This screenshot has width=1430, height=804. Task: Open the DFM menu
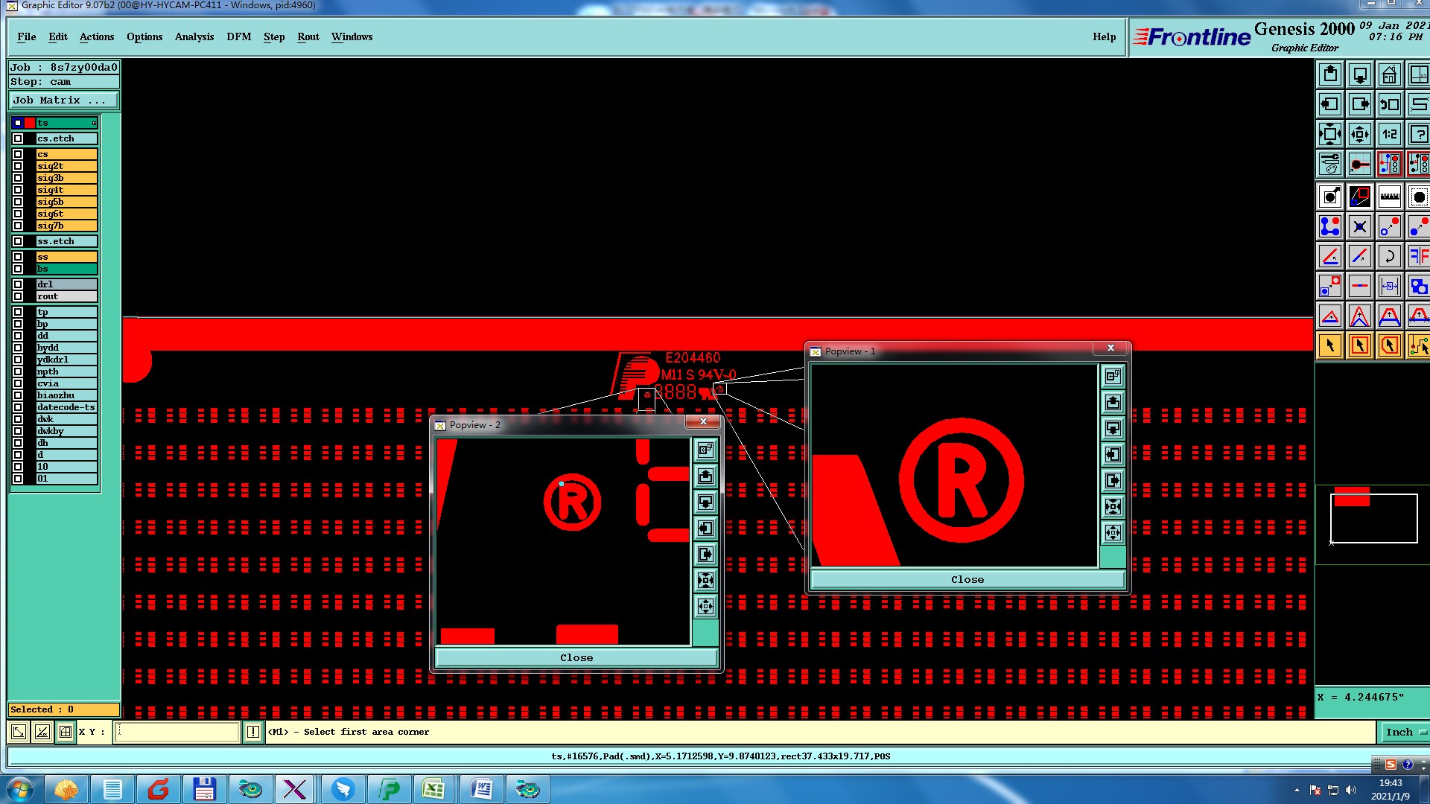coord(238,37)
